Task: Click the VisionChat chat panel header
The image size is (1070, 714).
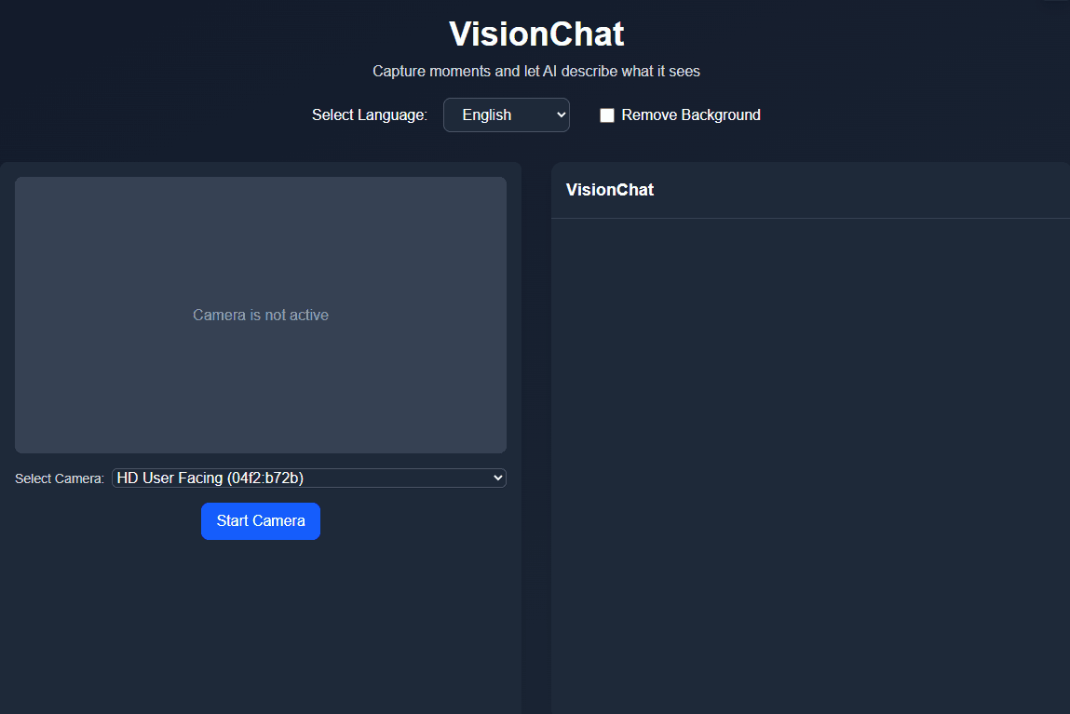Action: point(610,190)
